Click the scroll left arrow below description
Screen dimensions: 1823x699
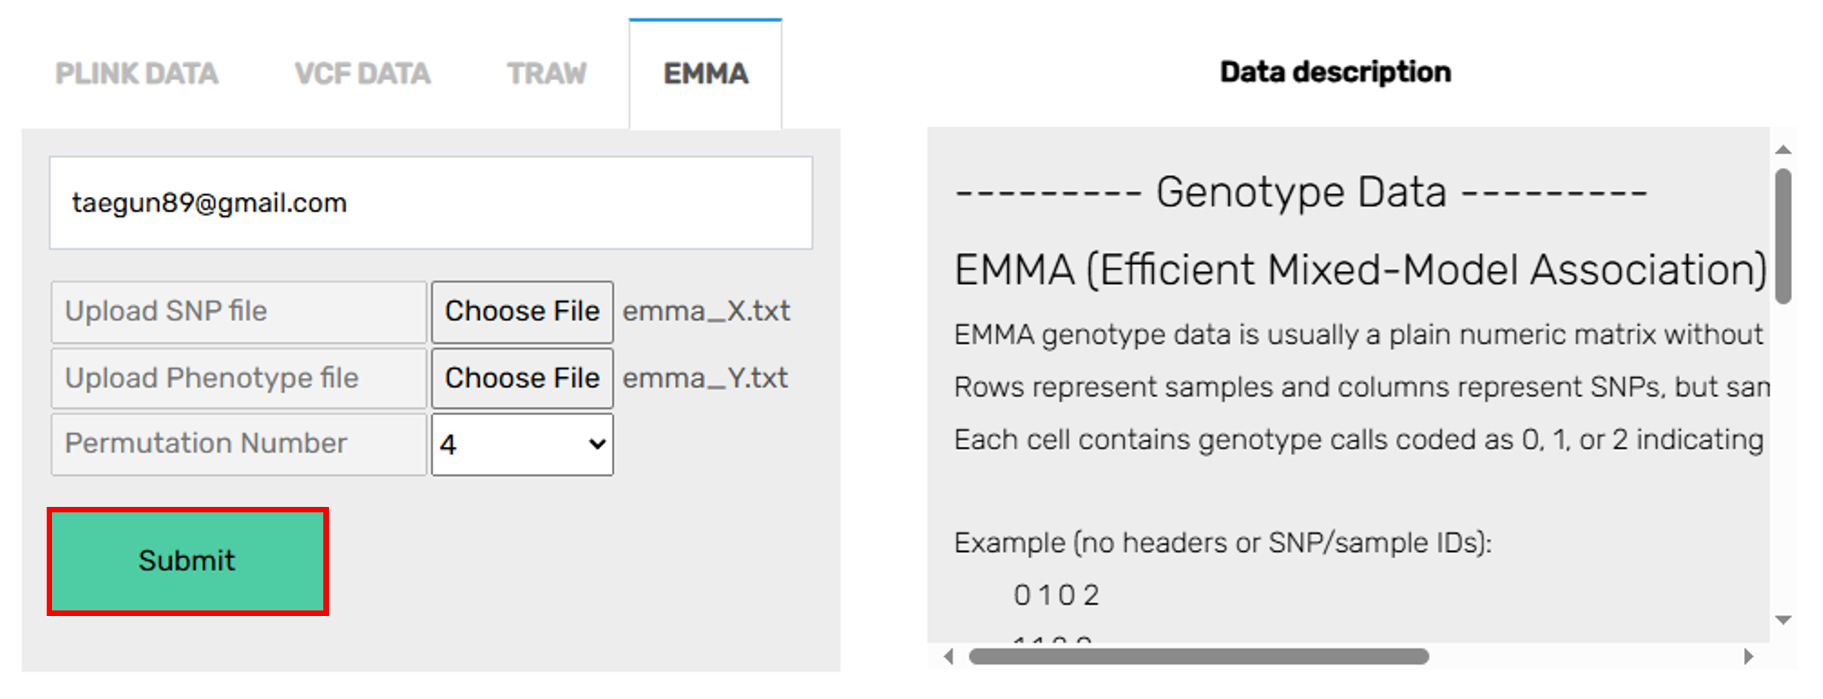coord(949,656)
